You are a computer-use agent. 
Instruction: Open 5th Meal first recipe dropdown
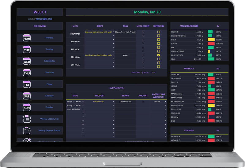coord(113,63)
